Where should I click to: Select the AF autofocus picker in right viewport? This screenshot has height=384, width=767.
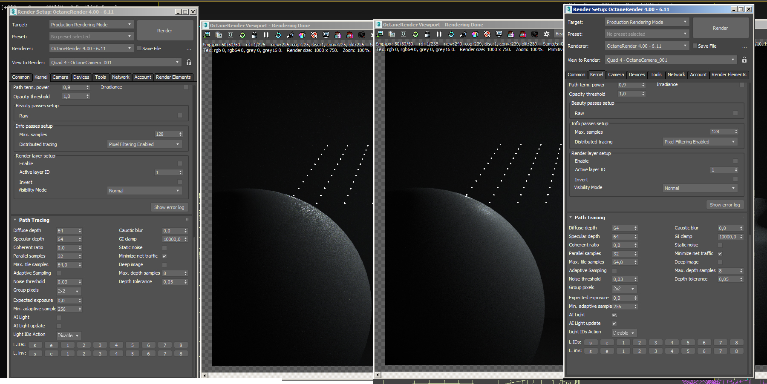(463, 34)
